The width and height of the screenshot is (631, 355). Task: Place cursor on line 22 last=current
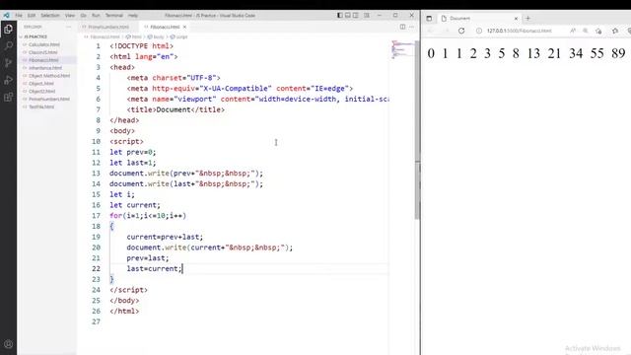point(154,268)
